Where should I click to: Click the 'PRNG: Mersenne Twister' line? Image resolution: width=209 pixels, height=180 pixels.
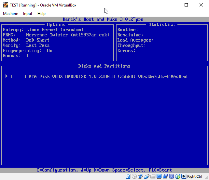56,35
